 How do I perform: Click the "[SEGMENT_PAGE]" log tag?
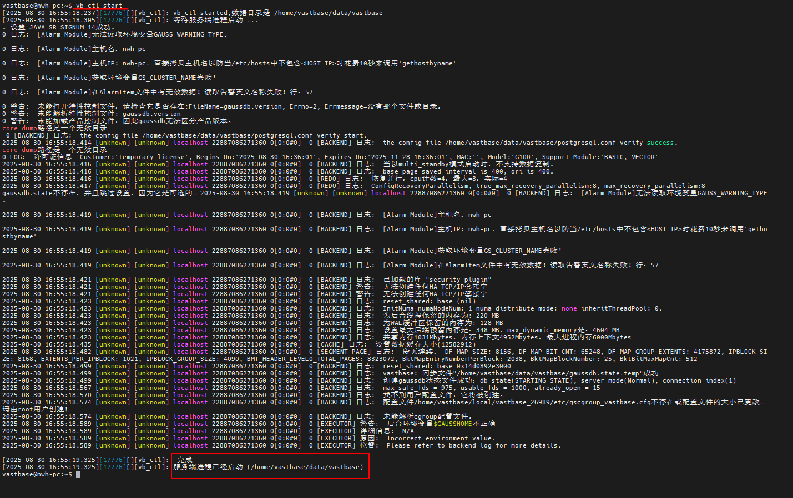344,352
